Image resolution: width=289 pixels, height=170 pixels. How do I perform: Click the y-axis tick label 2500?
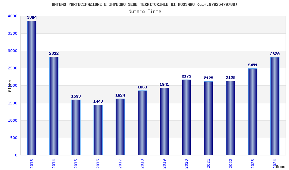click(13, 68)
